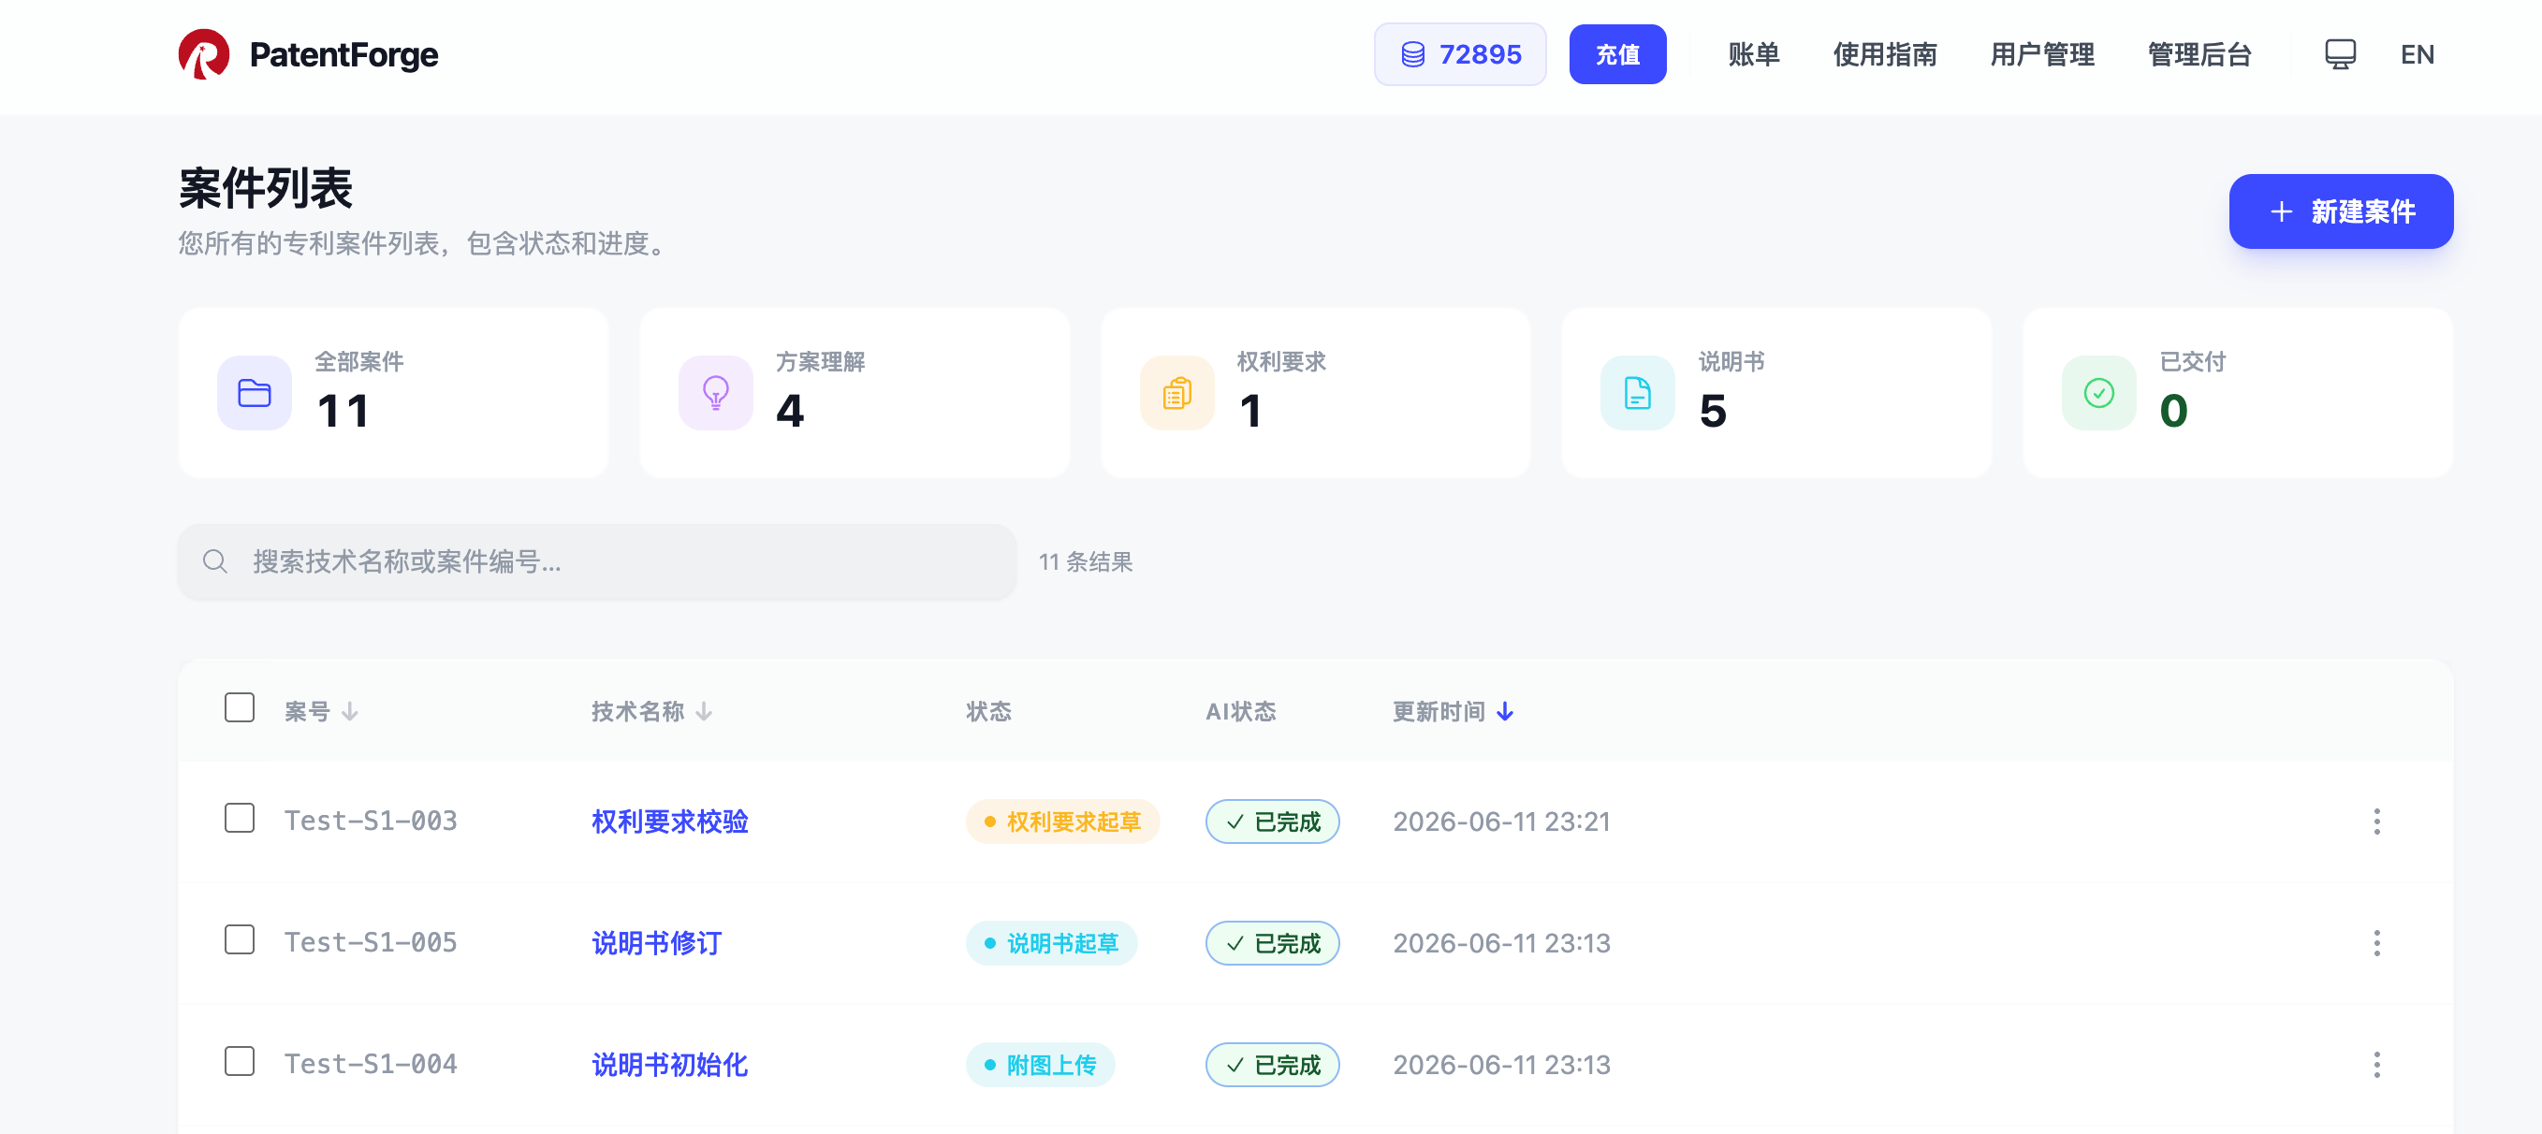Click the credits balance 72895 badge
The image size is (2542, 1134).
coord(1459,54)
